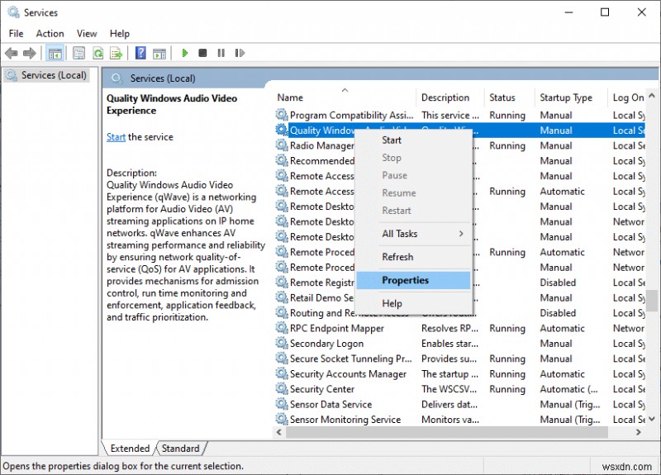This screenshot has width=661, height=475.
Task: Select Start in the context menu
Action: click(392, 140)
